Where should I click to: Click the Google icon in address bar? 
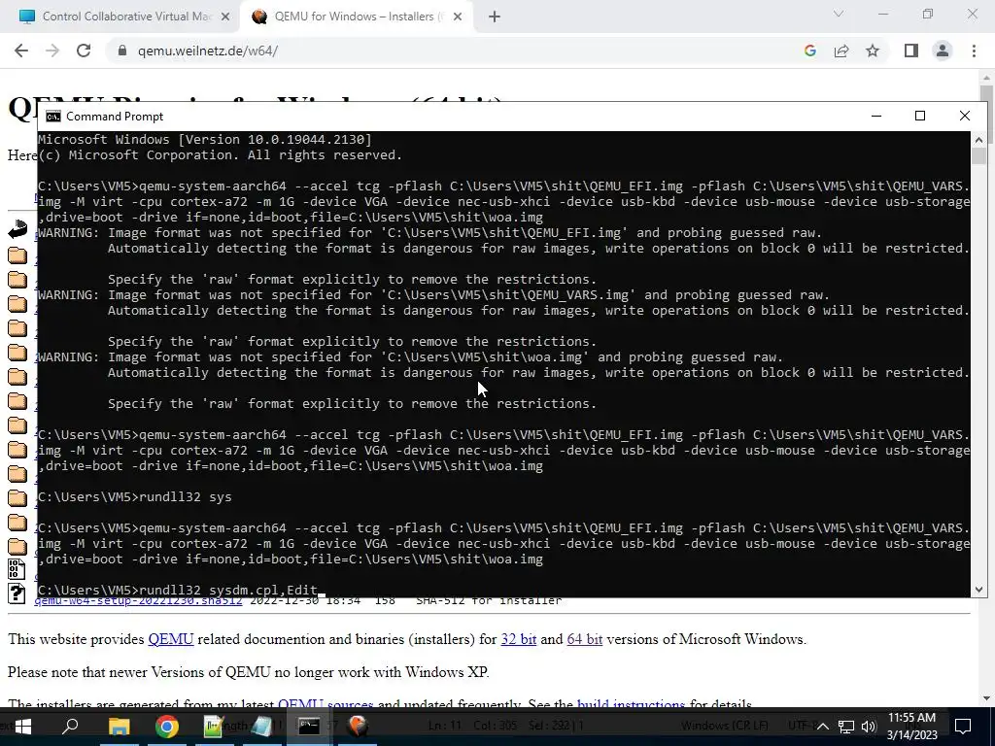[x=809, y=51]
